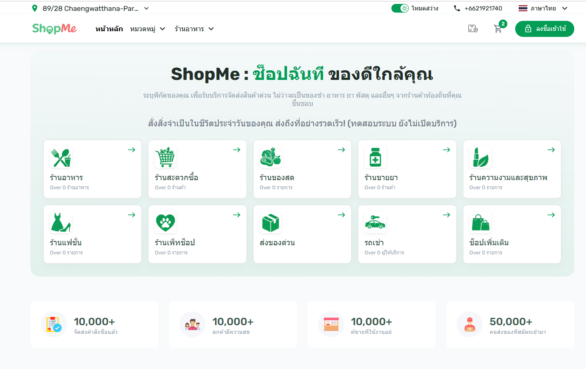Open the ร้านเพ็ทช็อป category
The width and height of the screenshot is (586, 369).
tap(175, 242)
